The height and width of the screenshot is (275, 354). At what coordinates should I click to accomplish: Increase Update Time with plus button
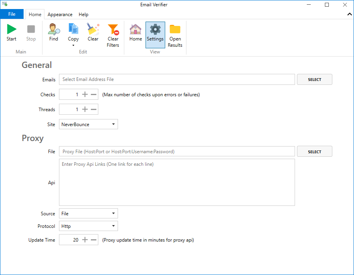pos(85,240)
